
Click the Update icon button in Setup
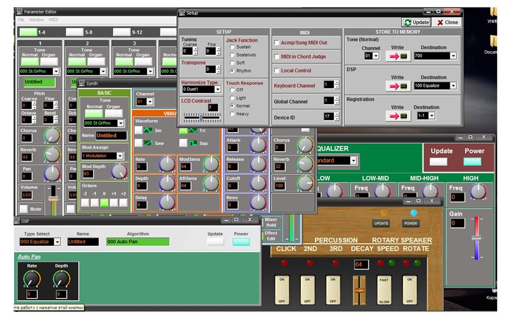pyautogui.click(x=416, y=22)
